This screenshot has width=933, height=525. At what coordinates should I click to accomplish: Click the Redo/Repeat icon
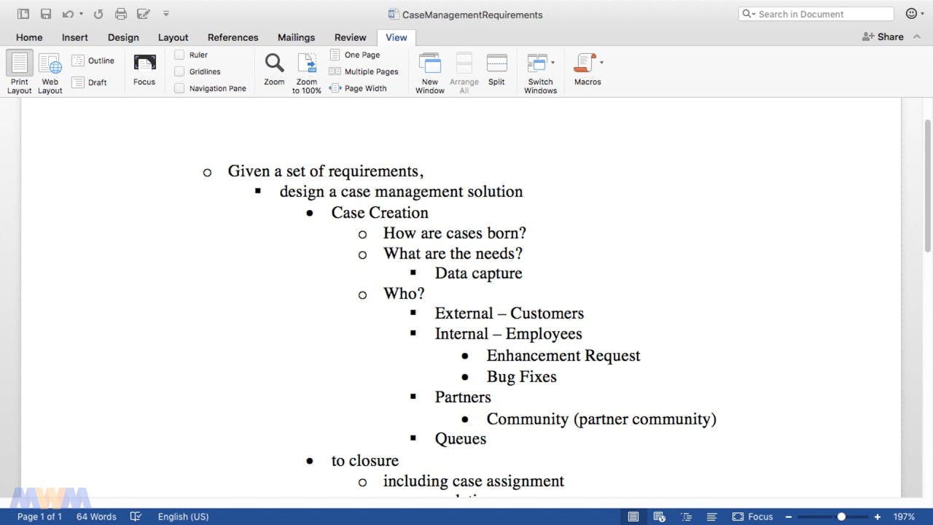(98, 14)
